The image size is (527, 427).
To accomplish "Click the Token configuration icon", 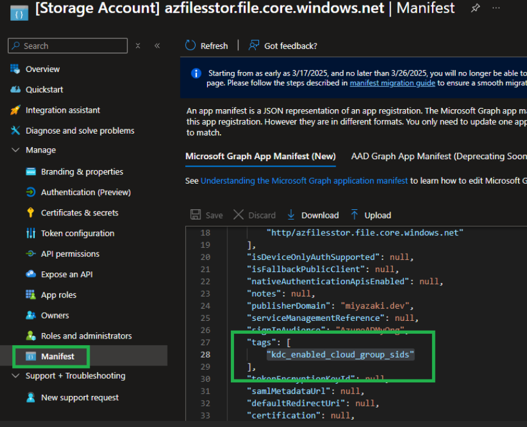I will click(x=30, y=234).
